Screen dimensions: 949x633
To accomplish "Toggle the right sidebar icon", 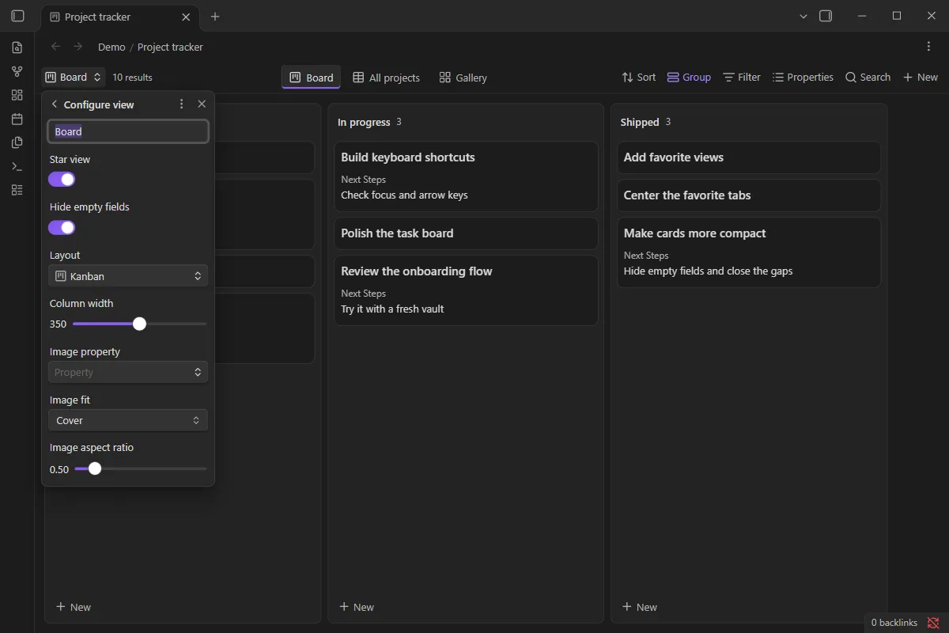I will [826, 16].
